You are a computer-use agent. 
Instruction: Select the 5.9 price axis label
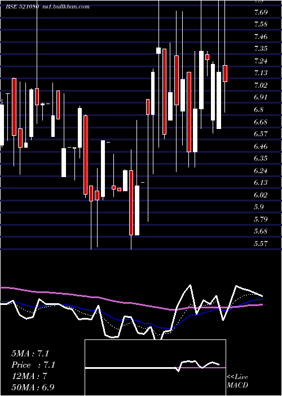(259, 207)
